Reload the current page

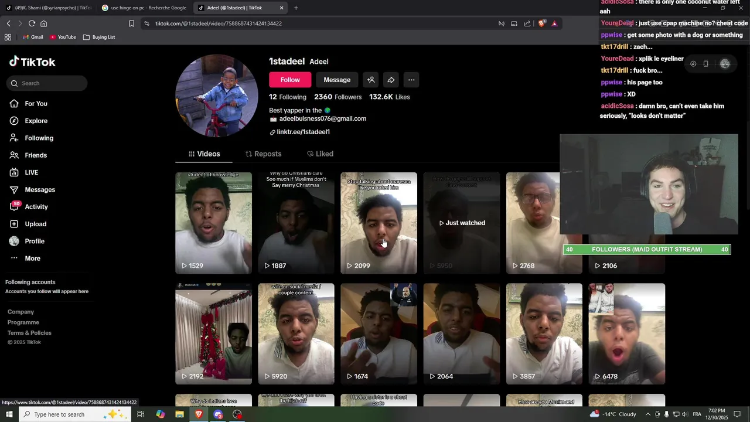(x=32, y=23)
